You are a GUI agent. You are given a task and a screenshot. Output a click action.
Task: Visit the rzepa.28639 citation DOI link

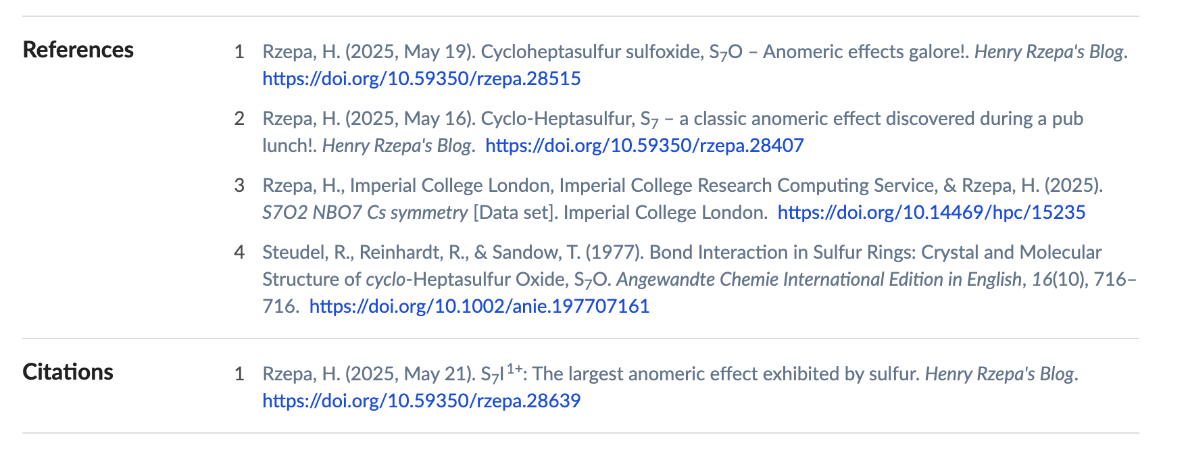[421, 401]
